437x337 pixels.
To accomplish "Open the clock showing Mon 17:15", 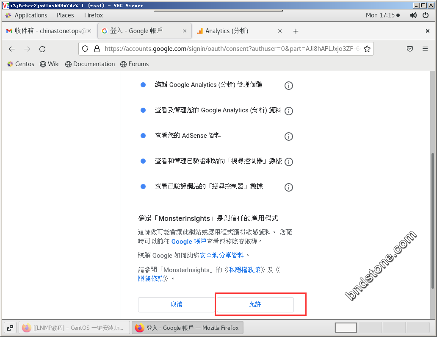I will click(383, 15).
